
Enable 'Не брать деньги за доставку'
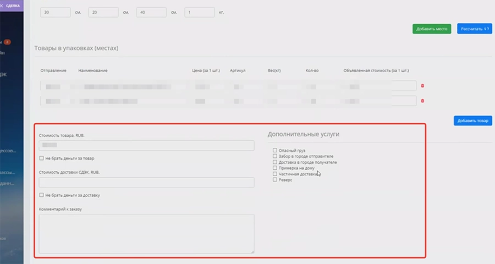pos(42,195)
